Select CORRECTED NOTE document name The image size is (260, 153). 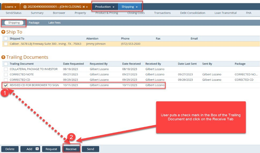pos(22,75)
